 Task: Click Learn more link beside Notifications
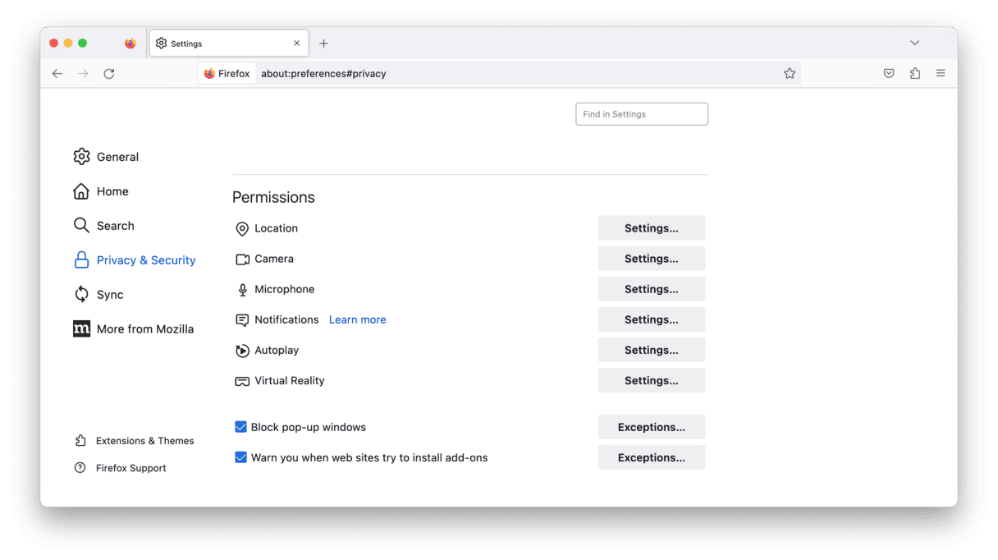357,320
